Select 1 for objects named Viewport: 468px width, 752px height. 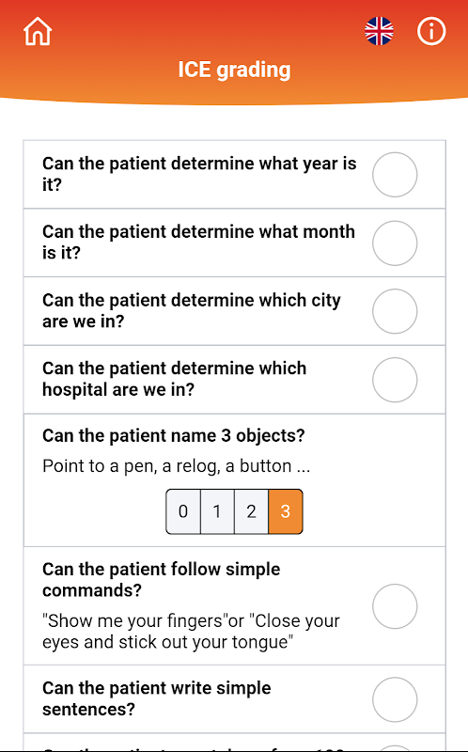217,511
